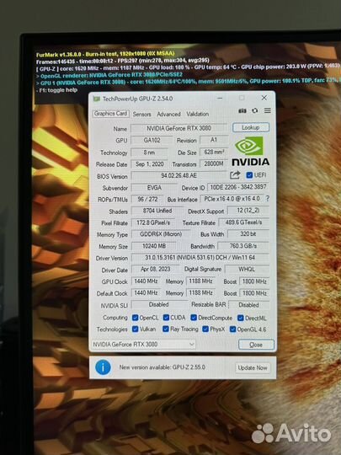
Task: Toggle the OpenGL 4.6 checkbox
Action: [232, 329]
